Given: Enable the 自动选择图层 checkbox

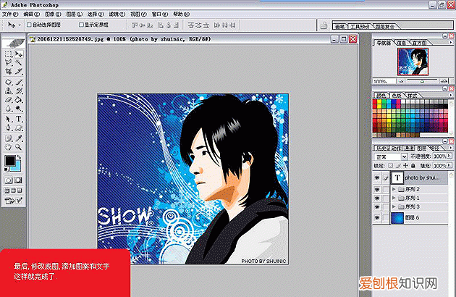Looking at the screenshot, I should point(29,24).
